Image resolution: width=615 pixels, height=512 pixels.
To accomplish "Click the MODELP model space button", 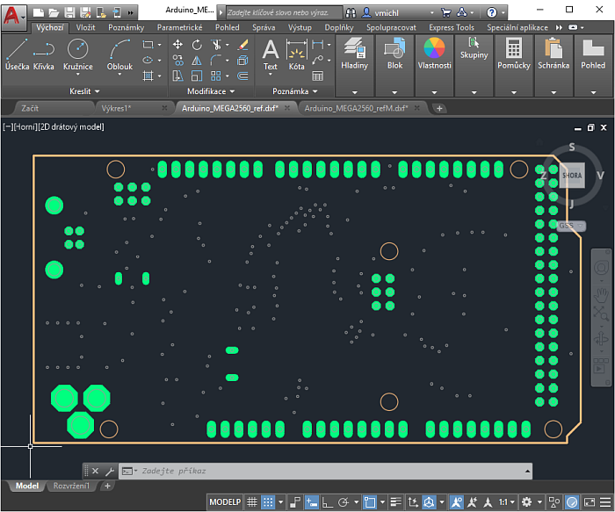I will click(225, 502).
